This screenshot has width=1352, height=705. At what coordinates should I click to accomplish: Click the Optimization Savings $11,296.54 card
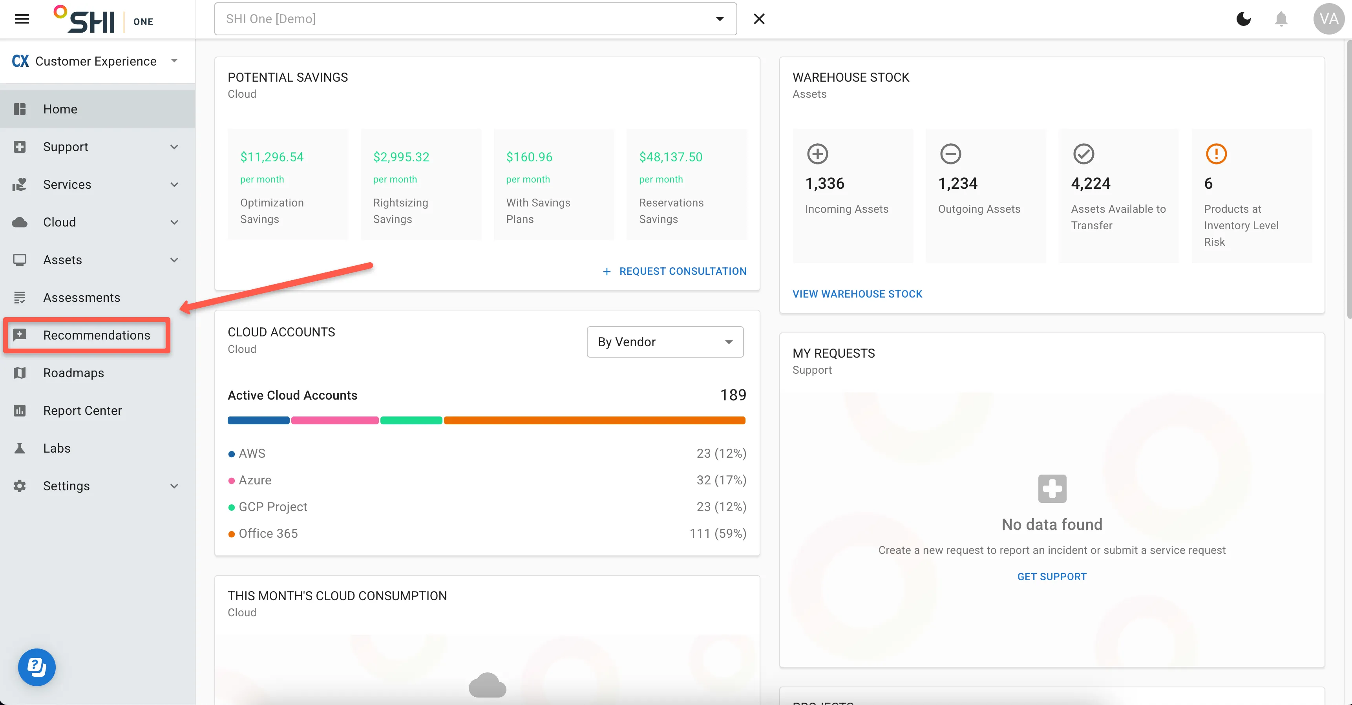[288, 184]
